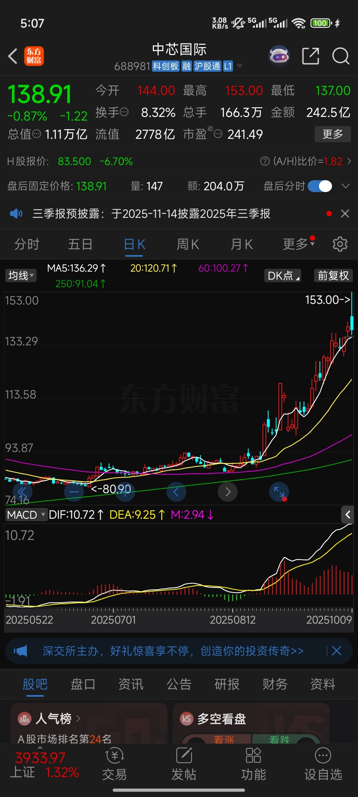
Task: Change forward adjusted price mode
Action: coord(333,276)
